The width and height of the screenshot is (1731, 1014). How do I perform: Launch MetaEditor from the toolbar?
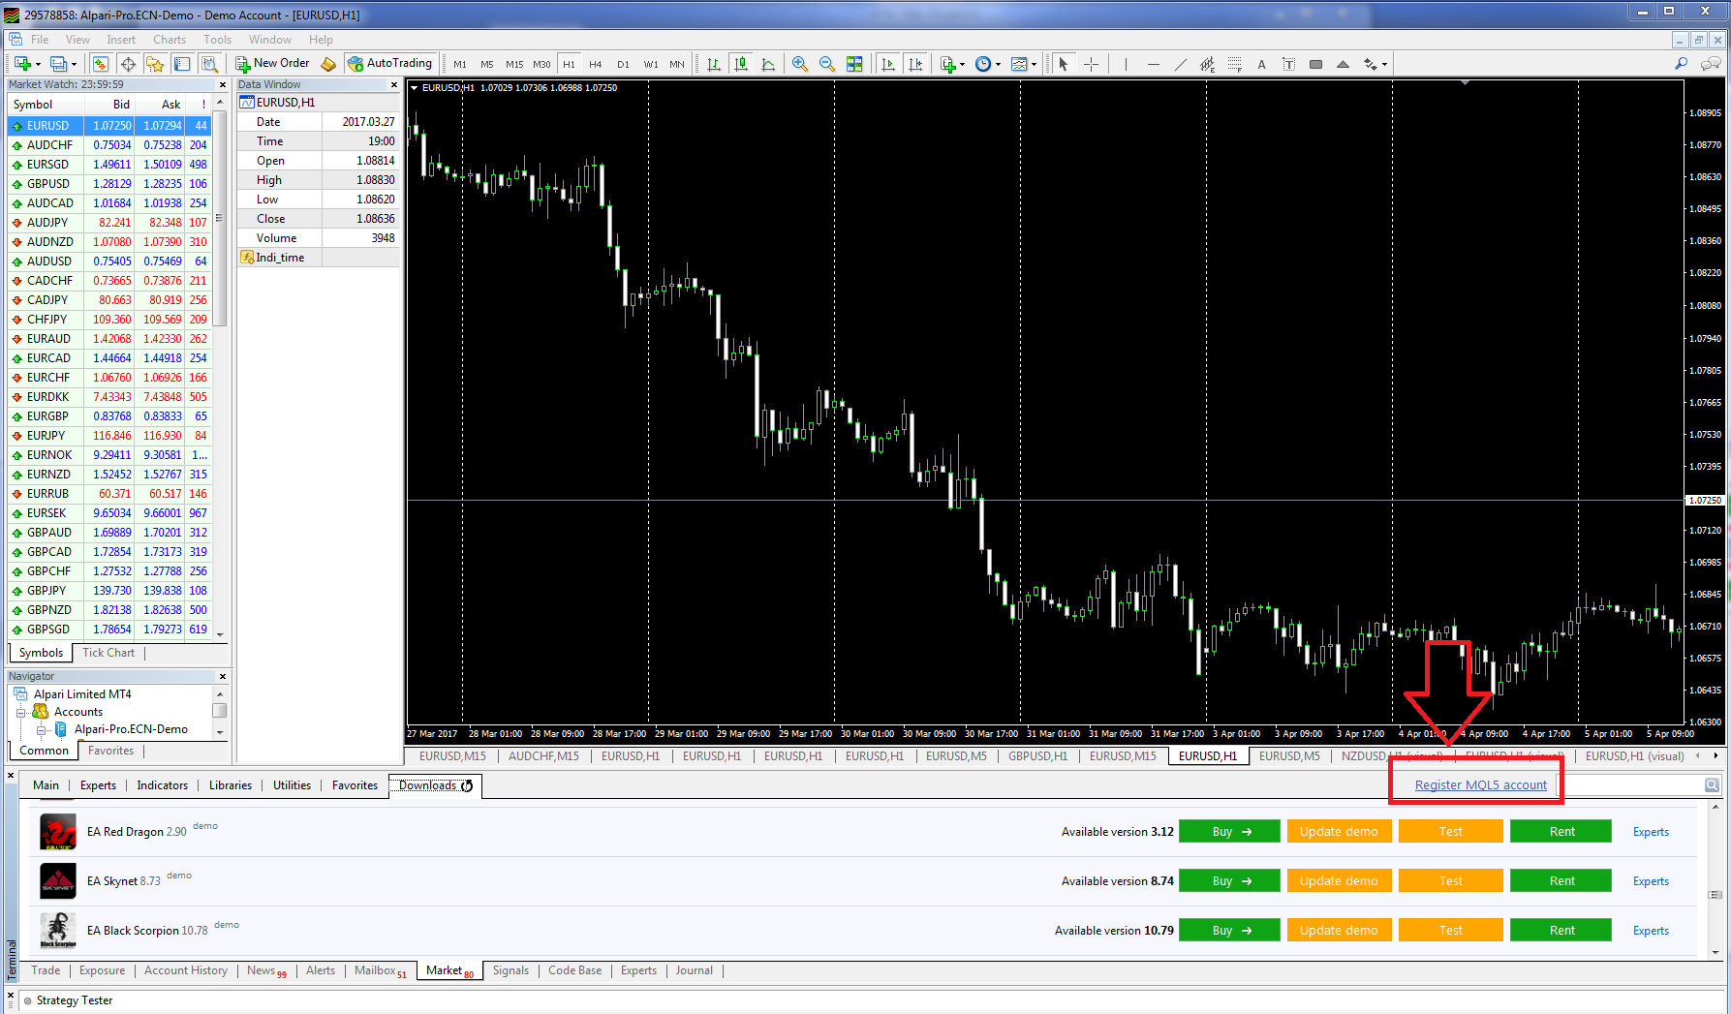tap(328, 64)
